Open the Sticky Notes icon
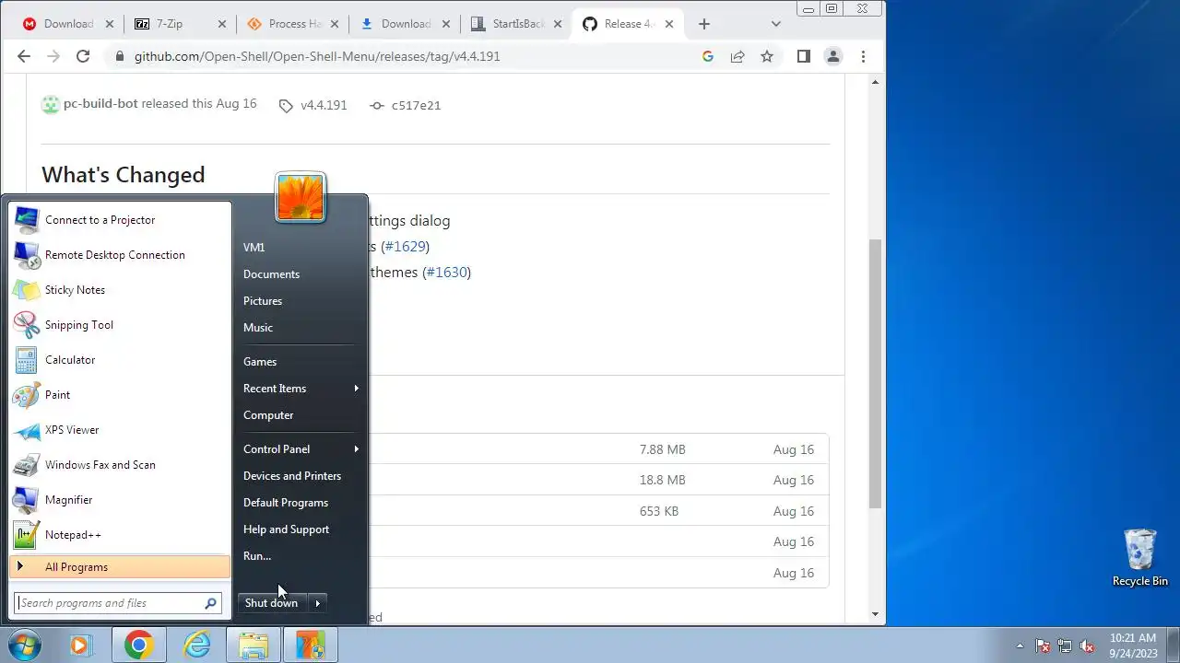 coord(27,290)
